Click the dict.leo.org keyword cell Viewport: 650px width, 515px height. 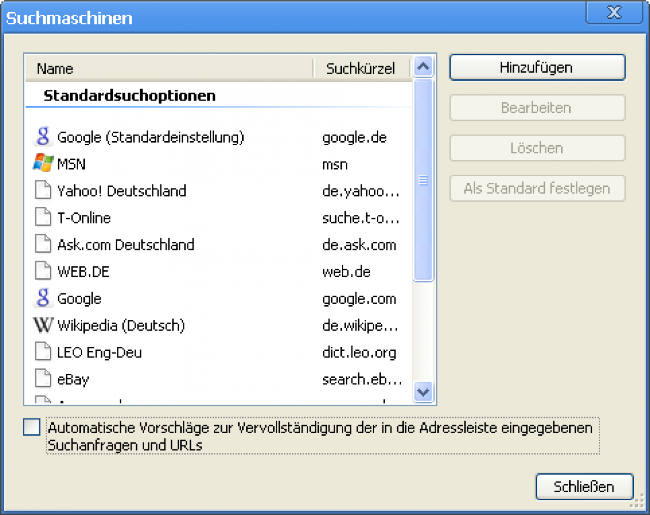coord(359,352)
